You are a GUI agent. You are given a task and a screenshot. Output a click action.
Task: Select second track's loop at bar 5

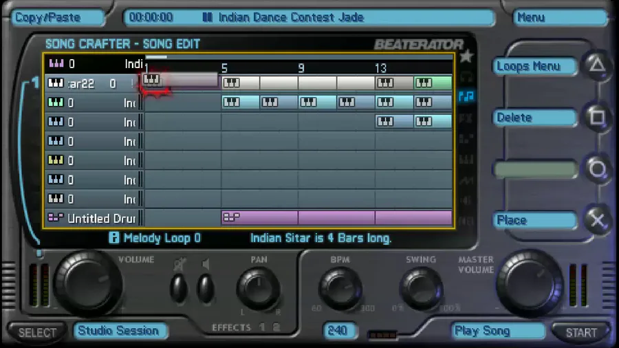pyautogui.click(x=241, y=102)
